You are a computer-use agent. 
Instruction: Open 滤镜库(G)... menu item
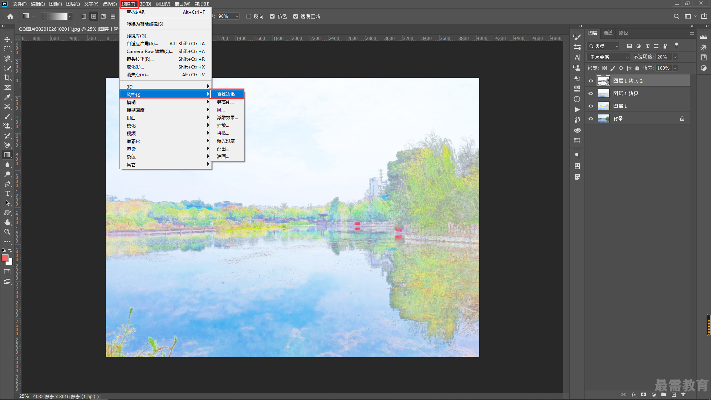[x=166, y=36]
